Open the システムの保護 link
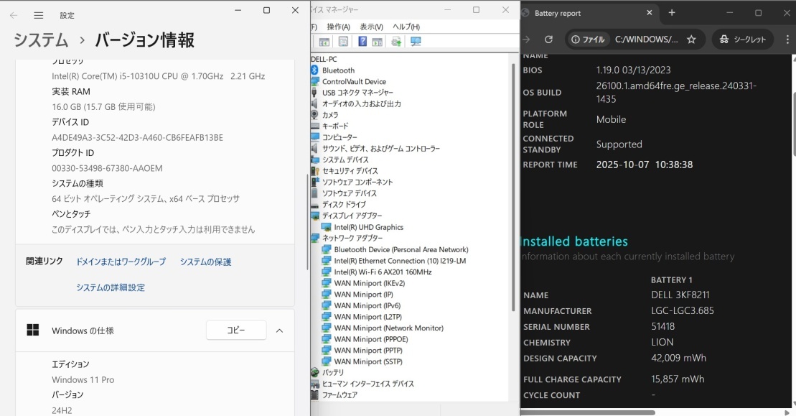 pyautogui.click(x=205, y=262)
